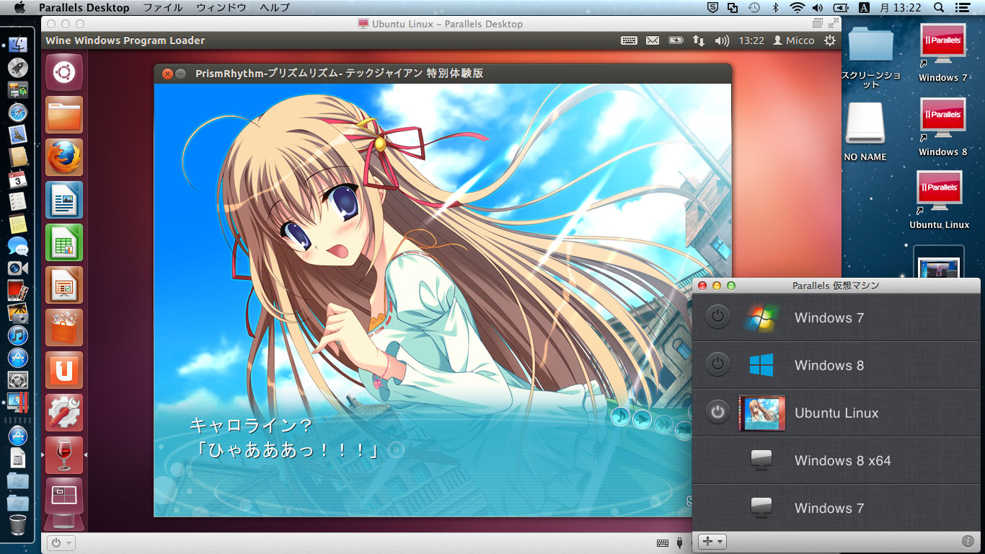Launch Firefox from the Ubuntu launcher
This screenshot has height=554, width=985.
pyautogui.click(x=64, y=157)
